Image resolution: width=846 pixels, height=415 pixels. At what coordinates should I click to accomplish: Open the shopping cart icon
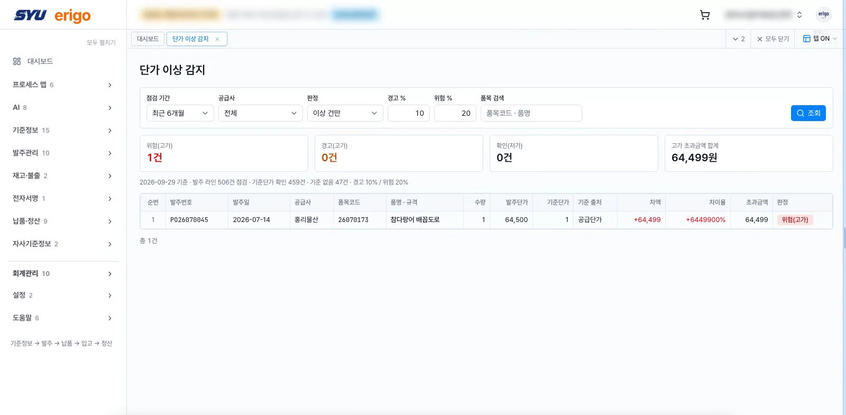pos(705,15)
